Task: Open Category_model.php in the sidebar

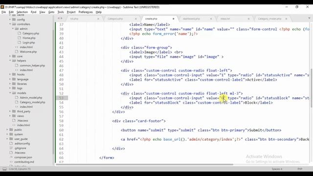Action: coord(32,102)
